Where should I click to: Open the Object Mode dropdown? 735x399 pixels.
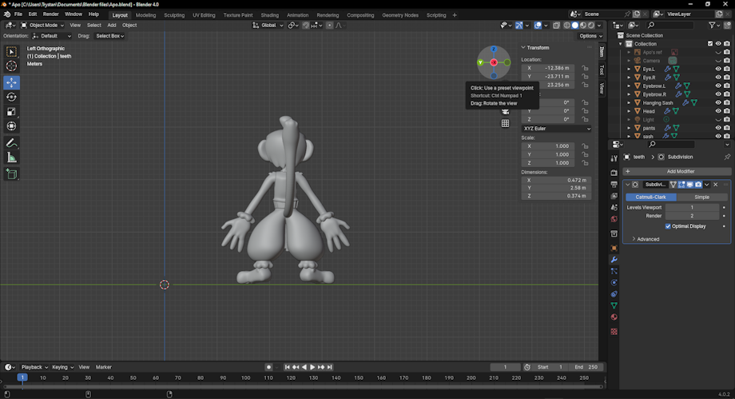42,26
